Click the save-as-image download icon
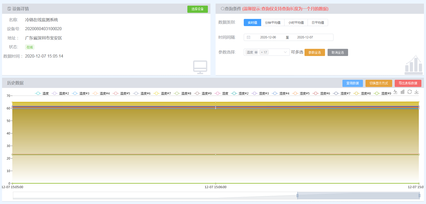The width and height of the screenshot is (426, 204). (417, 92)
